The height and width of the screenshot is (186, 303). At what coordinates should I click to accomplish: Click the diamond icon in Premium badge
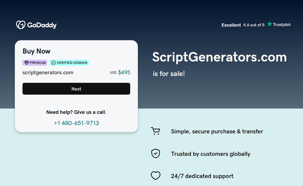point(26,63)
